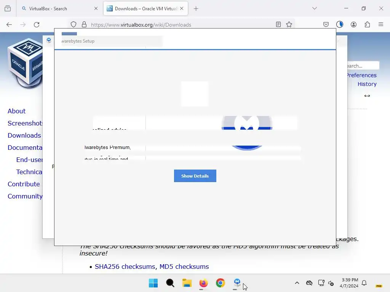Click the Malwarebytes Setup title icon

(49, 40)
